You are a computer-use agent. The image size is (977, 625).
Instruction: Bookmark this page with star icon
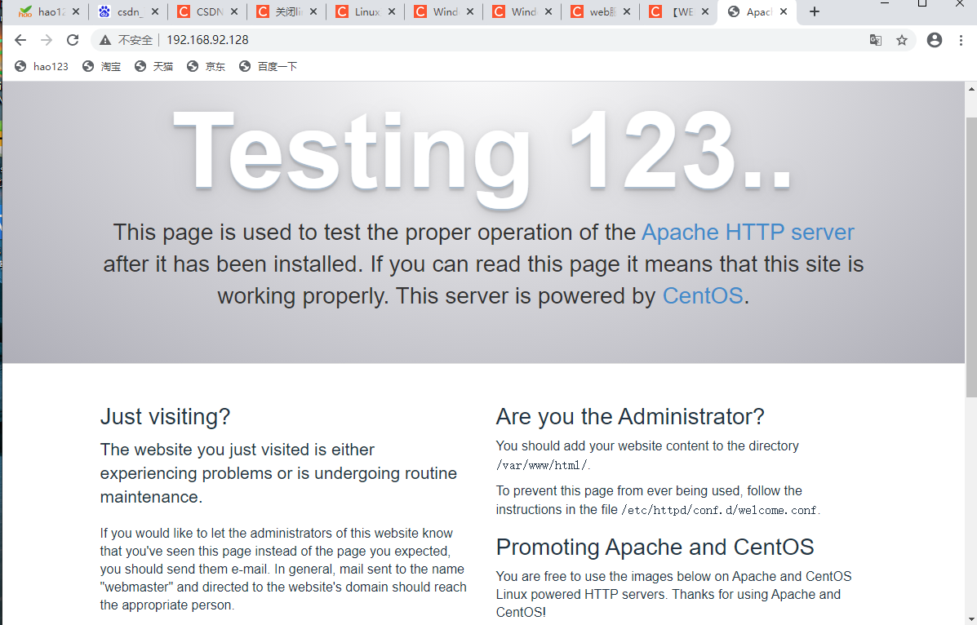(902, 40)
